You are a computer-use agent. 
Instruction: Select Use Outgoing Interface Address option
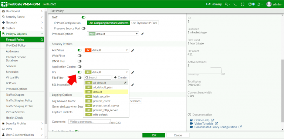coord(108,23)
